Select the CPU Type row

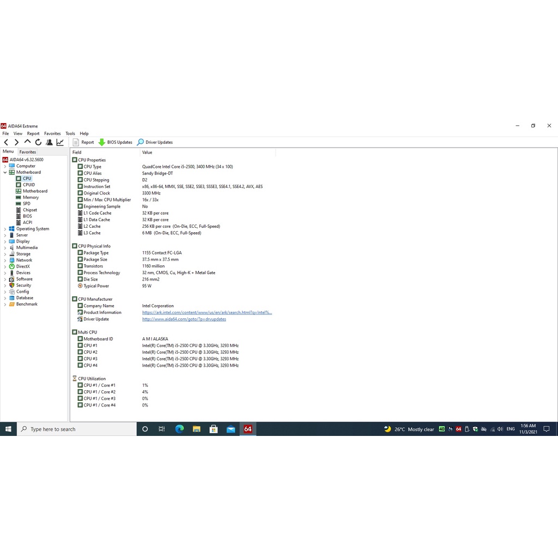pos(174,167)
